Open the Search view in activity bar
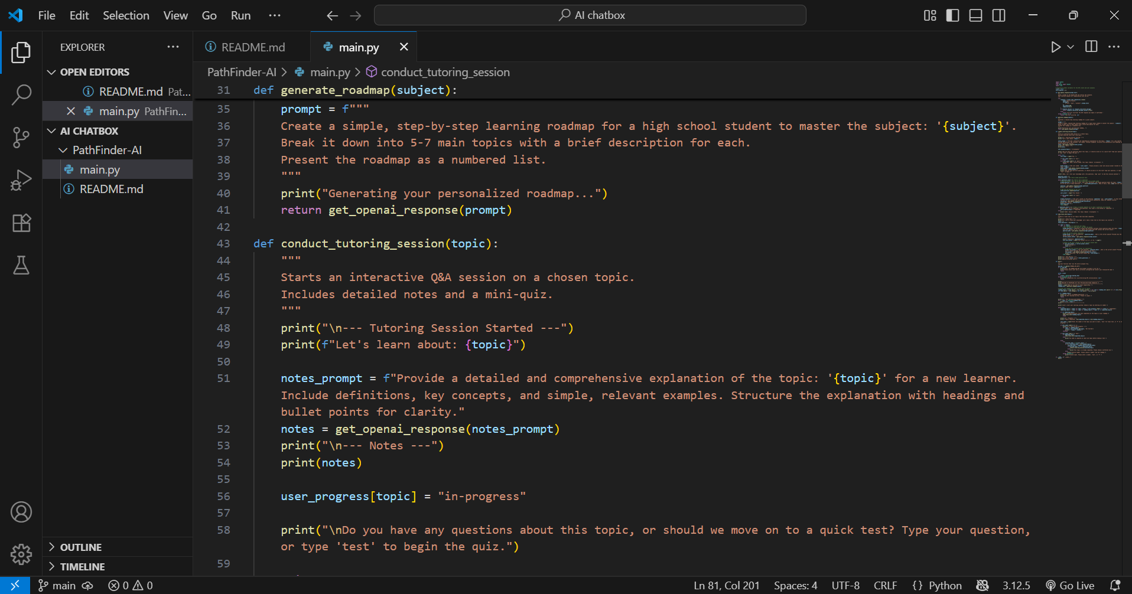This screenshot has height=594, width=1132. click(x=21, y=94)
